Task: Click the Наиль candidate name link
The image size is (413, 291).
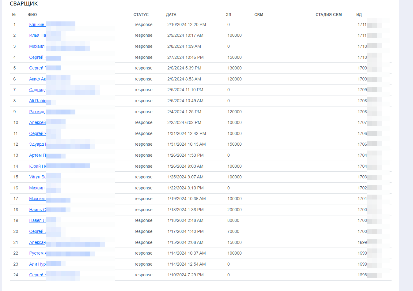Action: (x=37, y=210)
